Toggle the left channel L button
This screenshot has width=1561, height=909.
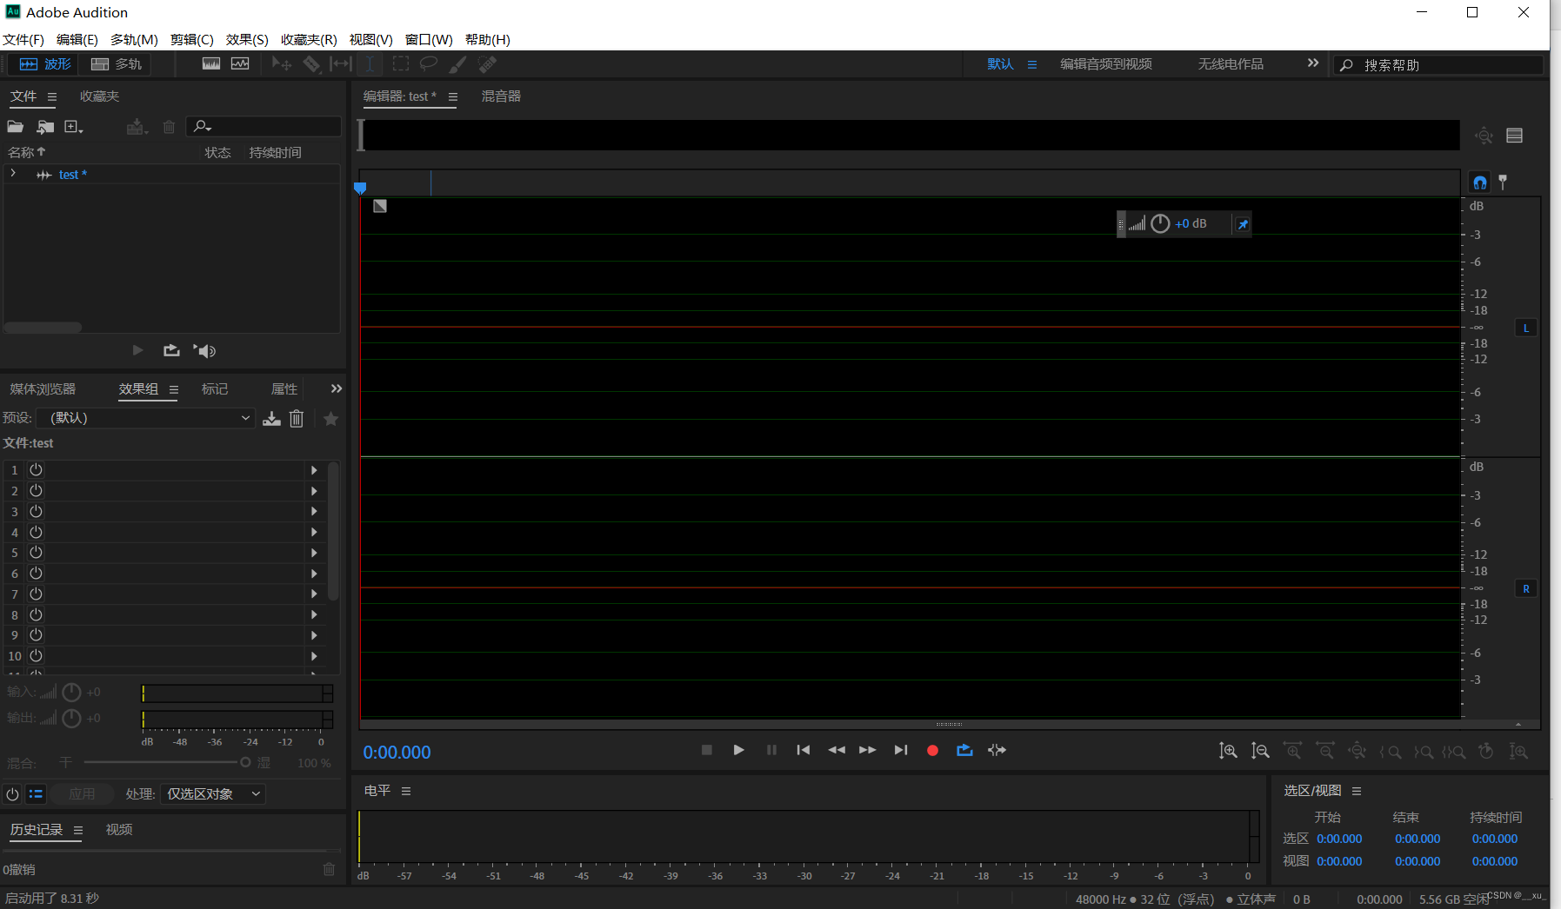point(1526,328)
